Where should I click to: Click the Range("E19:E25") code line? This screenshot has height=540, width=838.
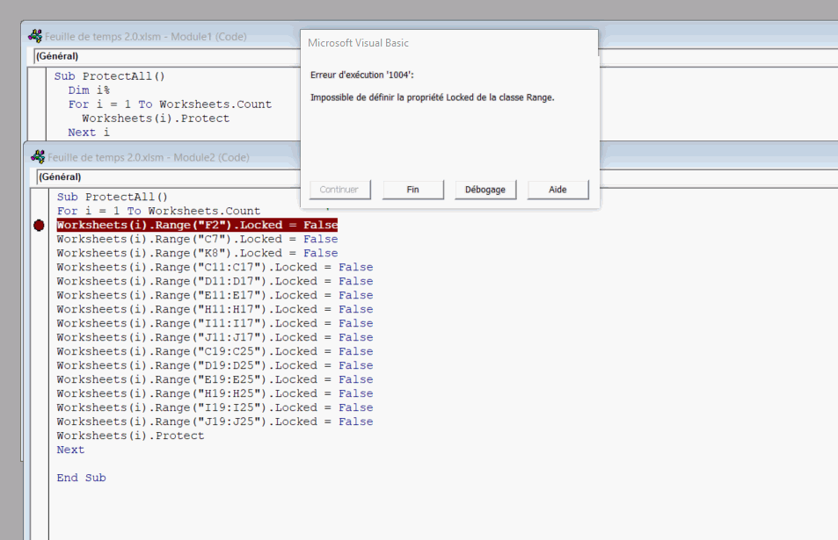pos(215,379)
